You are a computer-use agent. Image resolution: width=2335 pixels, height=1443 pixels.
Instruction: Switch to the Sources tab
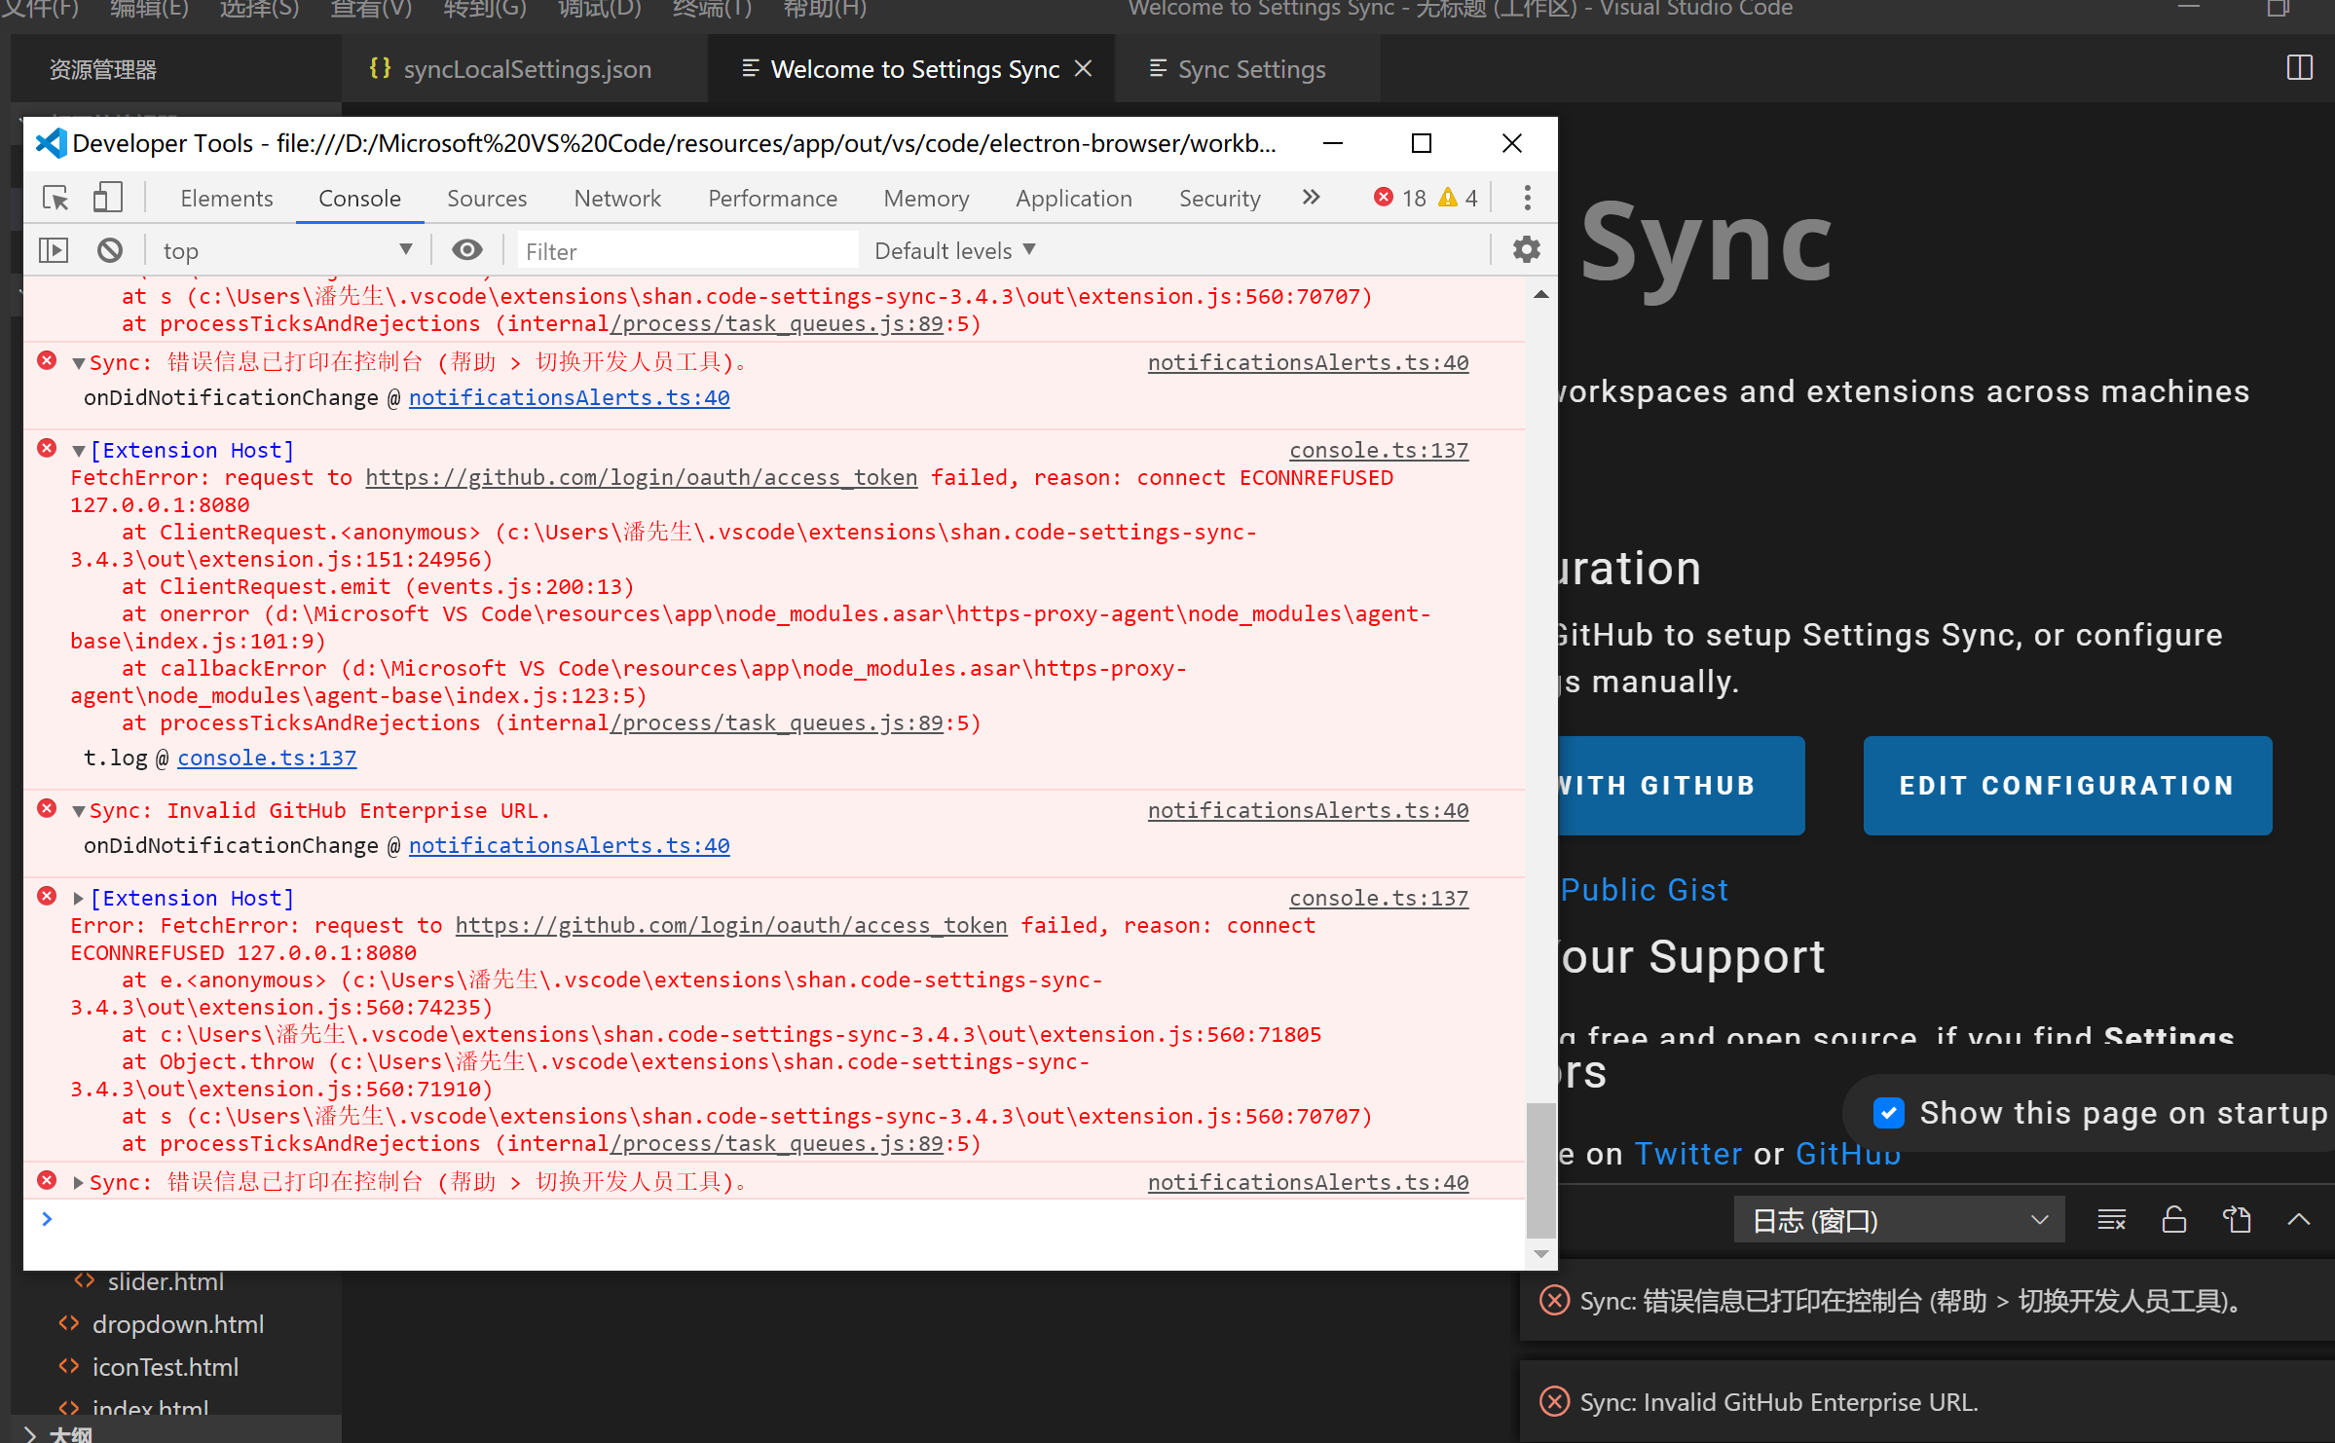(487, 198)
